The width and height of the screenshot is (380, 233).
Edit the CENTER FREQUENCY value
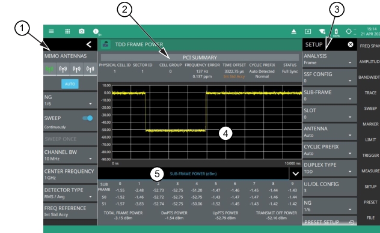pos(70,174)
